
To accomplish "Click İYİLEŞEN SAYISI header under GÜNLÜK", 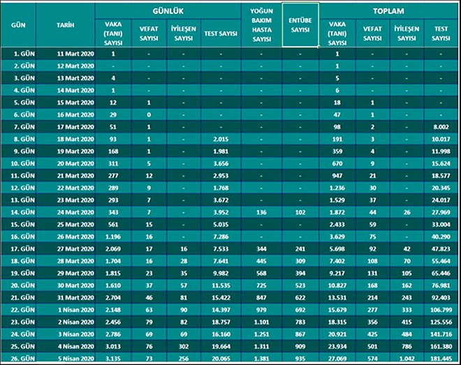I will coord(184,33).
